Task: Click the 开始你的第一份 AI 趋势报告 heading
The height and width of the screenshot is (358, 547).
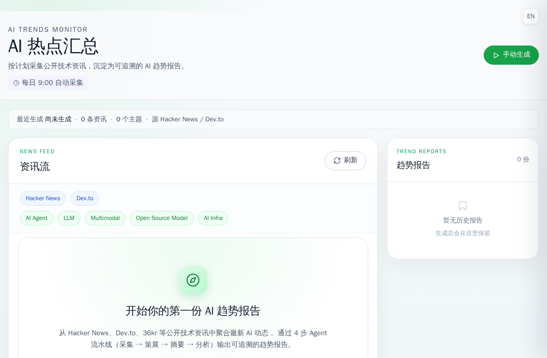Action: (x=193, y=310)
